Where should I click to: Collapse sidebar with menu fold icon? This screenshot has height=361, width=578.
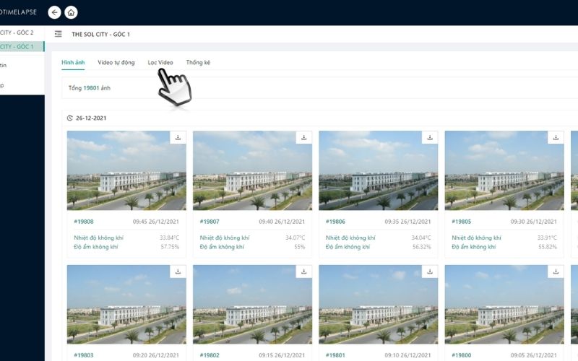pos(59,34)
